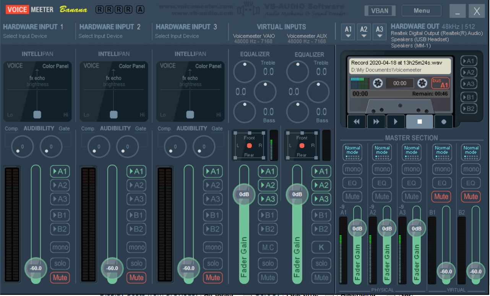Stop the cassette recorder
490x296 pixels.
click(x=419, y=122)
